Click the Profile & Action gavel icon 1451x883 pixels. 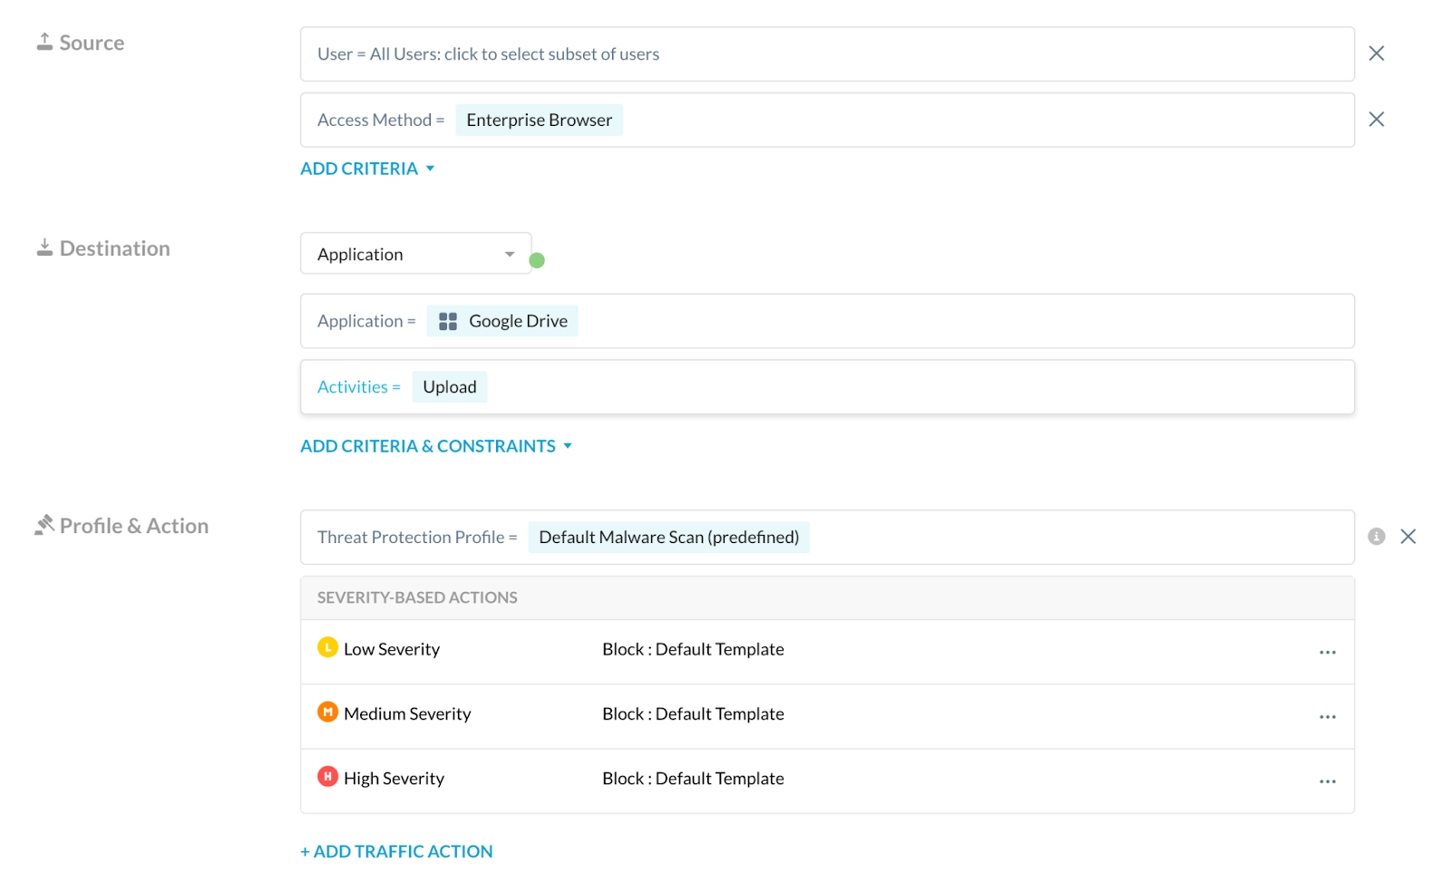coord(44,525)
